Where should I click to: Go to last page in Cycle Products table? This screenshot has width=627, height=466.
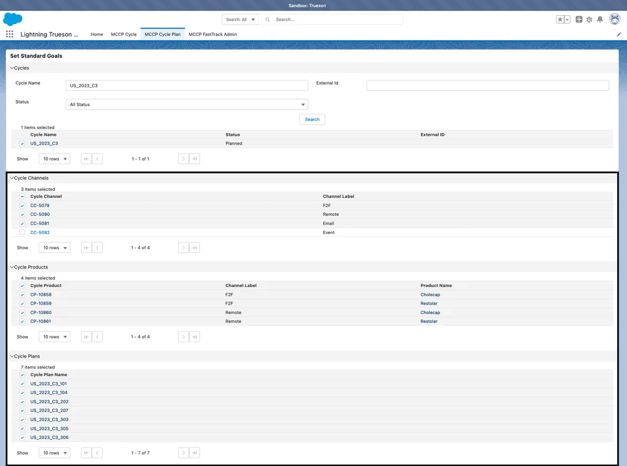tap(194, 336)
